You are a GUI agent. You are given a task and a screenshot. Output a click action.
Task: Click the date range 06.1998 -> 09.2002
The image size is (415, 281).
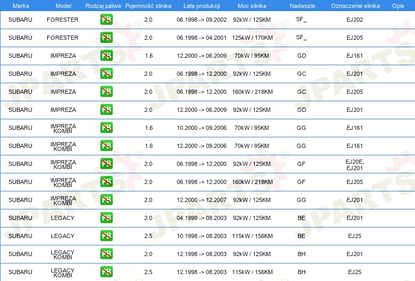pos(202,20)
